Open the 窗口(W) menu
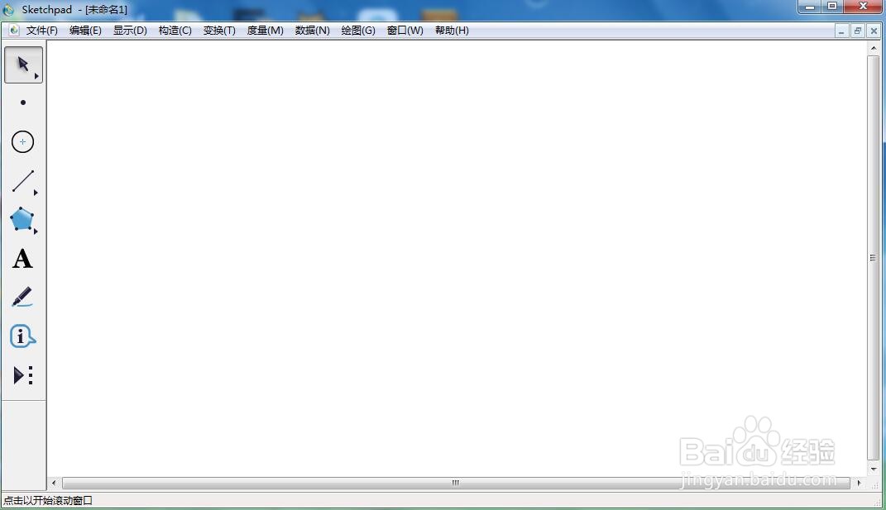This screenshot has height=510, width=886. point(405,31)
